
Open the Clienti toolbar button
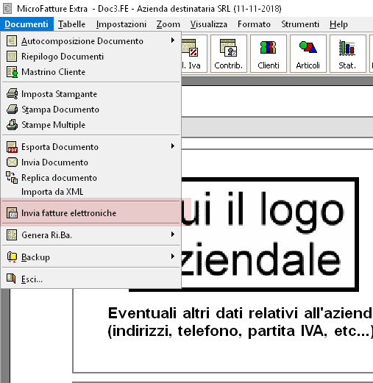pyautogui.click(x=269, y=54)
